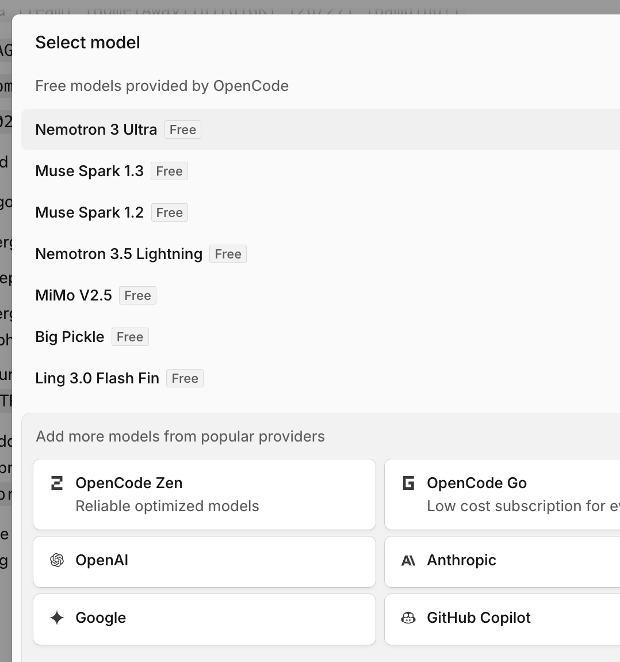This screenshot has width=620, height=662.
Task: Click the OpenCode Go logo icon
Action: point(408,483)
